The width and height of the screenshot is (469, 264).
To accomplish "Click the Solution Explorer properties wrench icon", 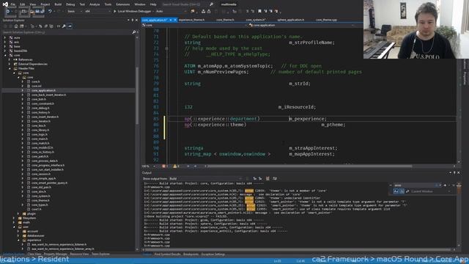I will point(64,26).
